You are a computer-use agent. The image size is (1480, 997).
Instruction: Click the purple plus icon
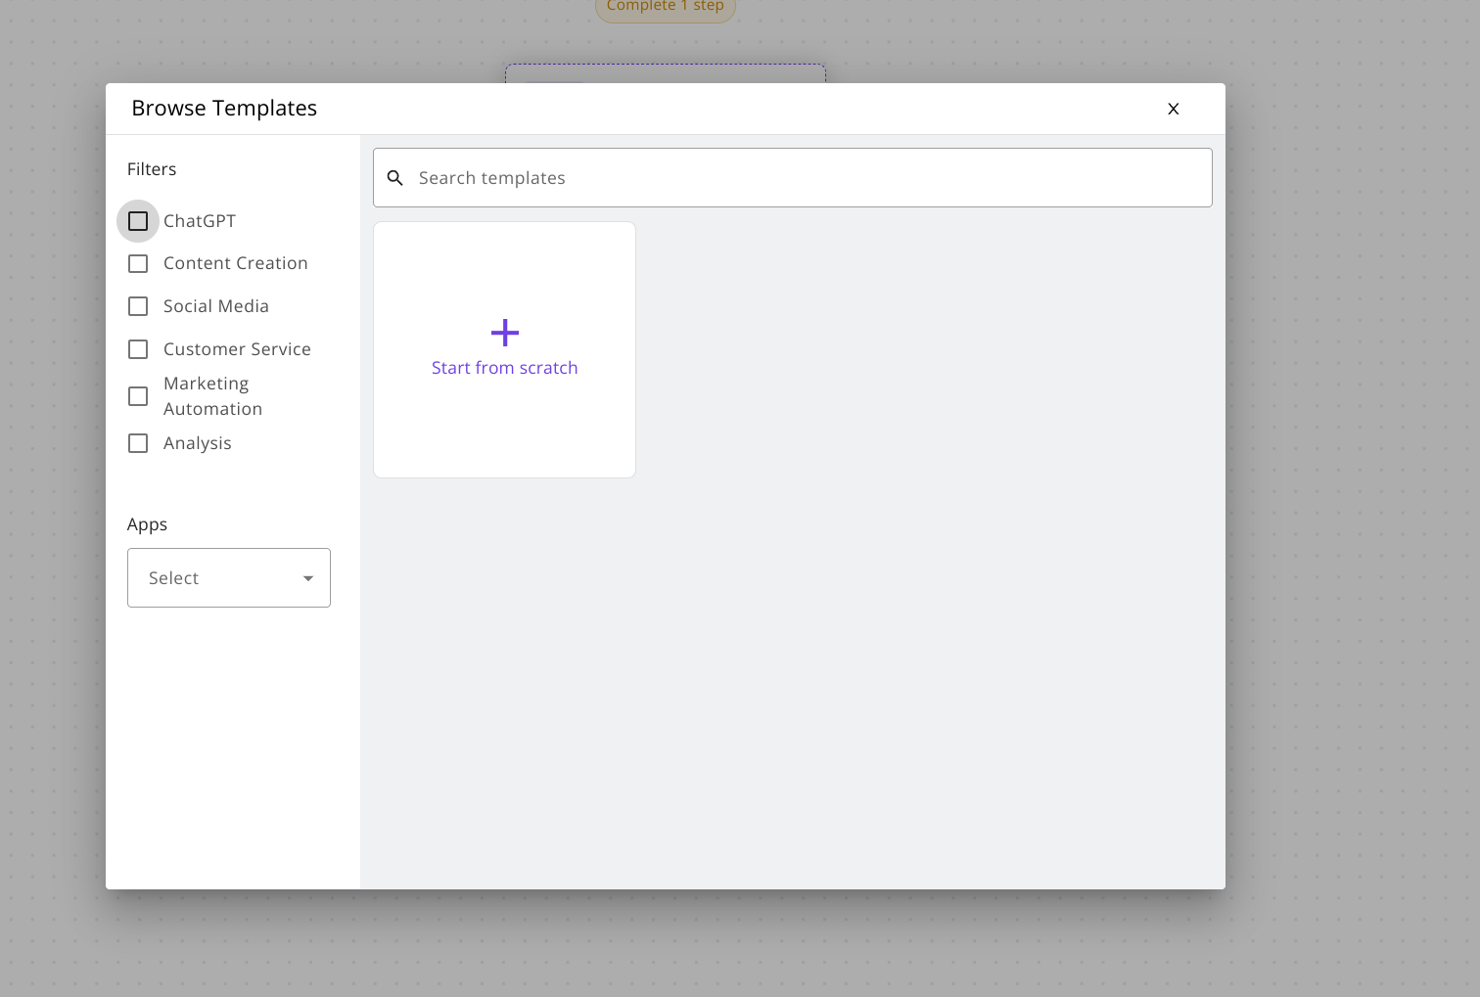[x=504, y=333]
